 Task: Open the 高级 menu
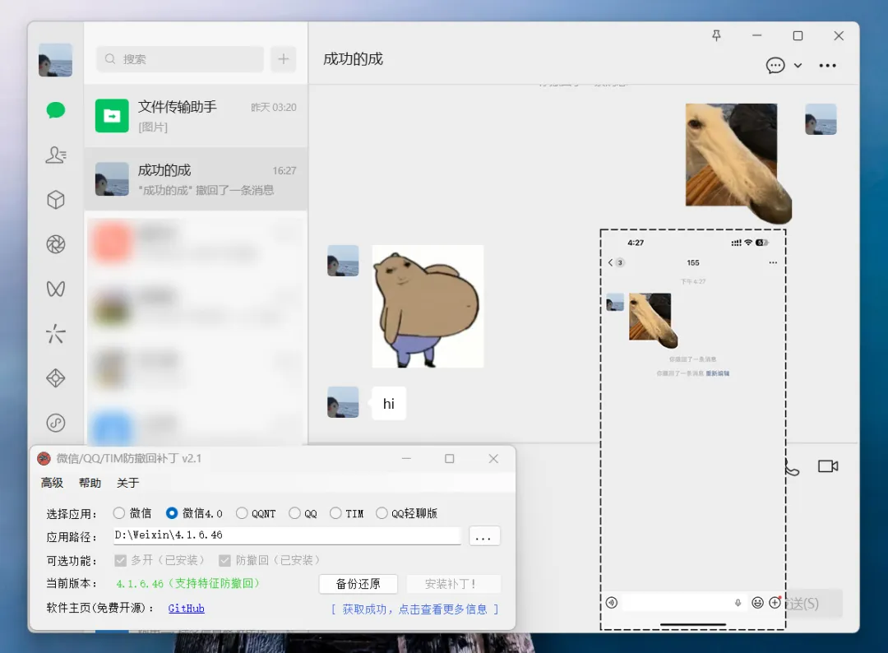(x=52, y=483)
